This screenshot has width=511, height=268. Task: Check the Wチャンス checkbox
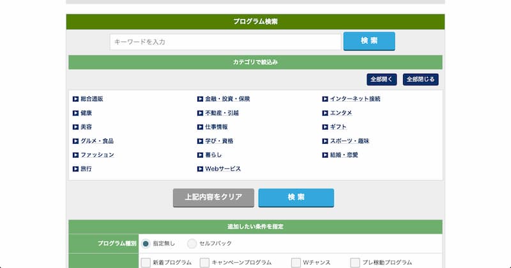[296, 262]
